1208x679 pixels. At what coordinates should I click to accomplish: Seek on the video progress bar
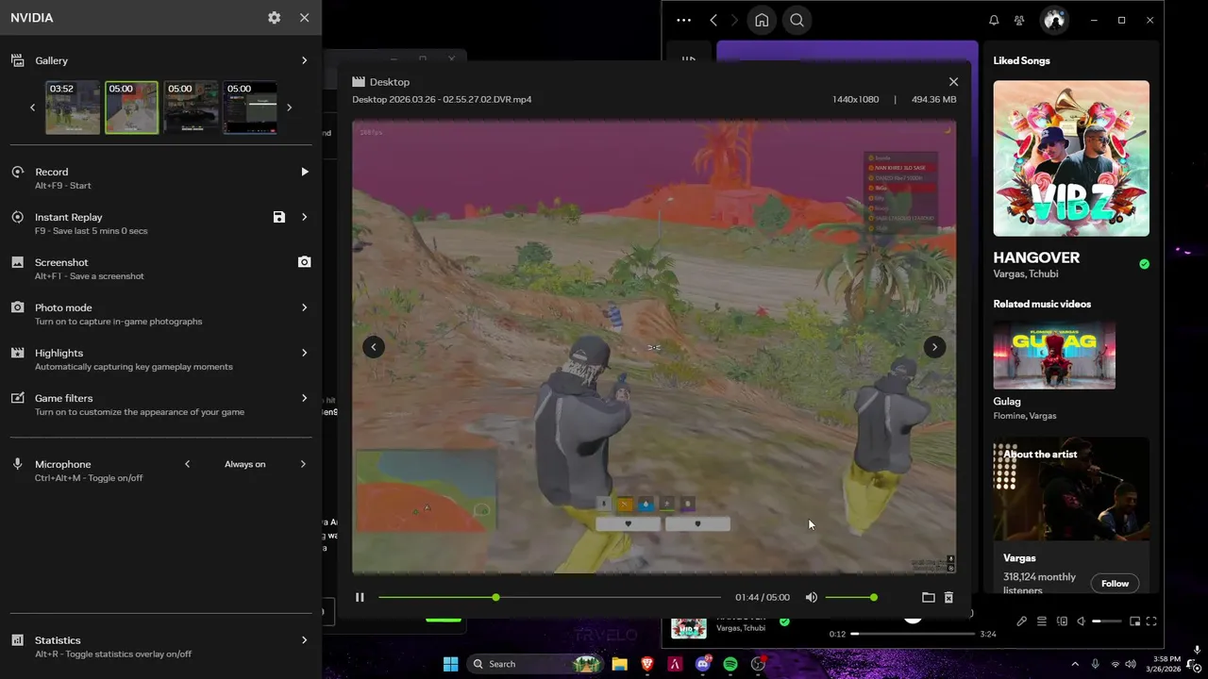[x=549, y=597]
